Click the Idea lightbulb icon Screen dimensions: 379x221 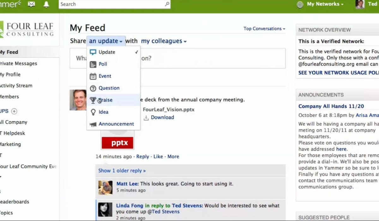coord(93,112)
